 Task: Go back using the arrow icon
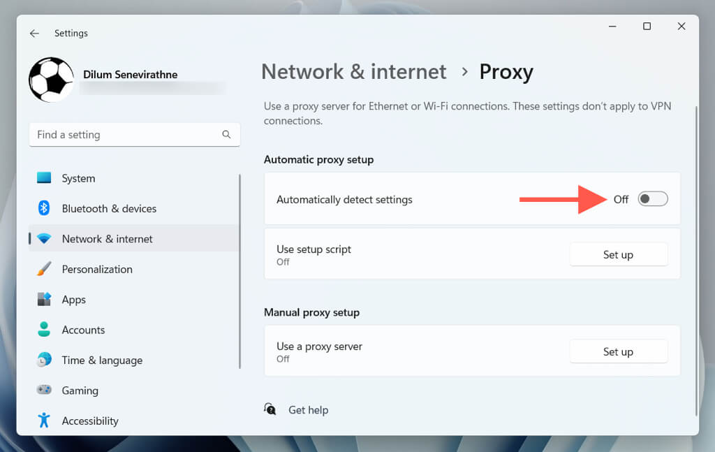tap(34, 33)
